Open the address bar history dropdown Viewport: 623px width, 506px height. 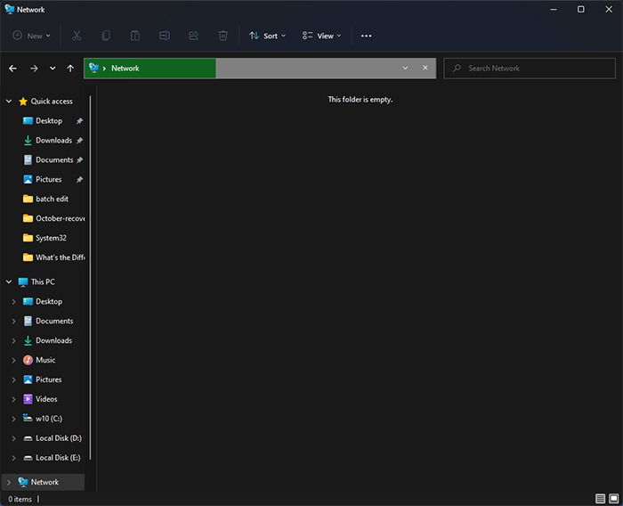point(405,68)
